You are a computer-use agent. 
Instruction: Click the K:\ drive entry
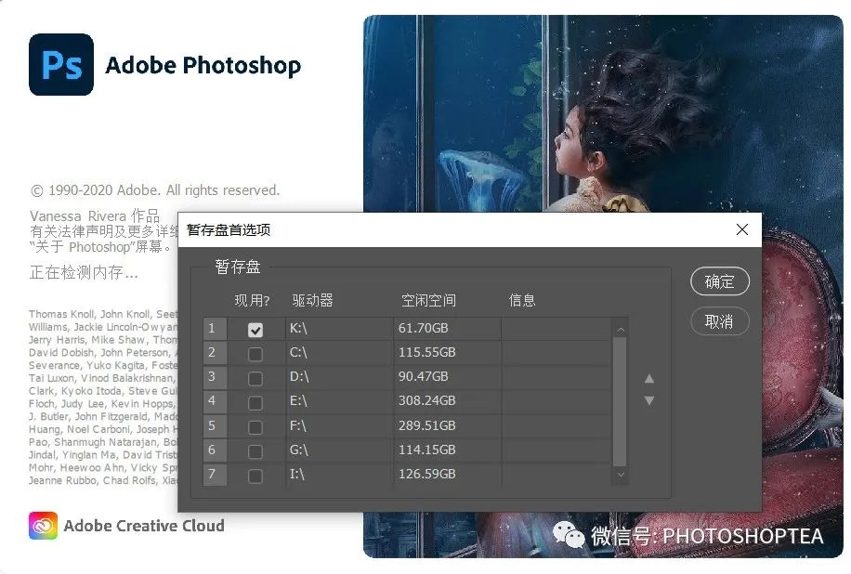tap(298, 328)
